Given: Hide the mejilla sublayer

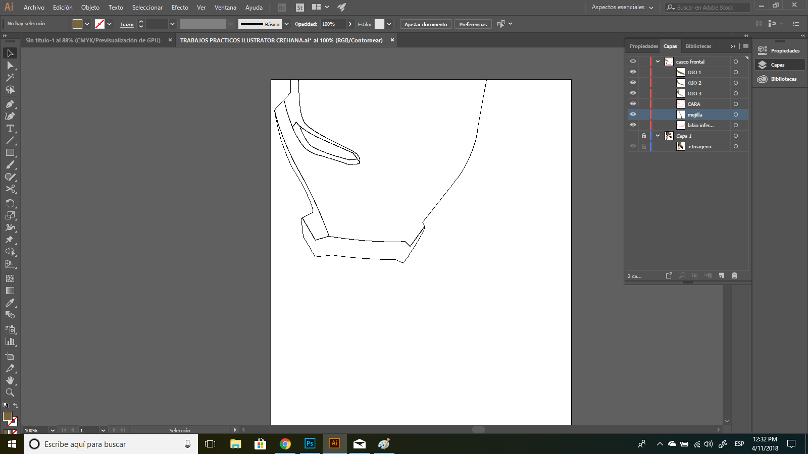Looking at the screenshot, I should point(633,114).
